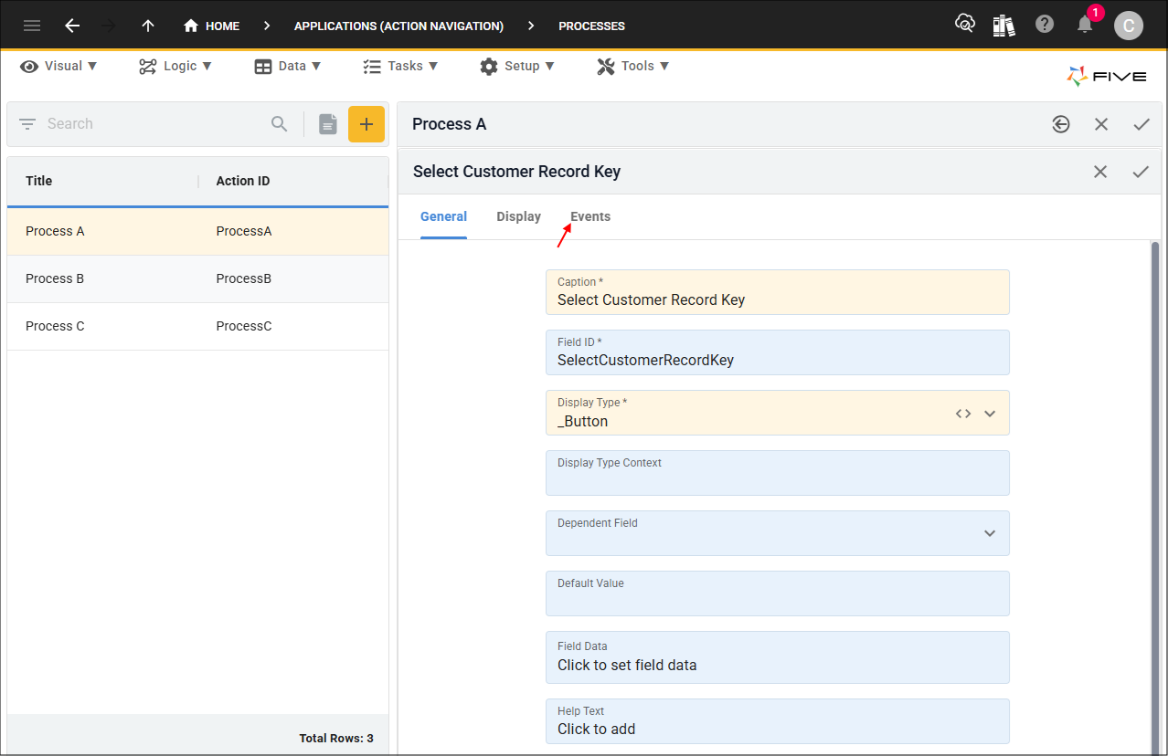Go back with the left arrow
Image resolution: width=1168 pixels, height=756 pixels.
tap(72, 26)
